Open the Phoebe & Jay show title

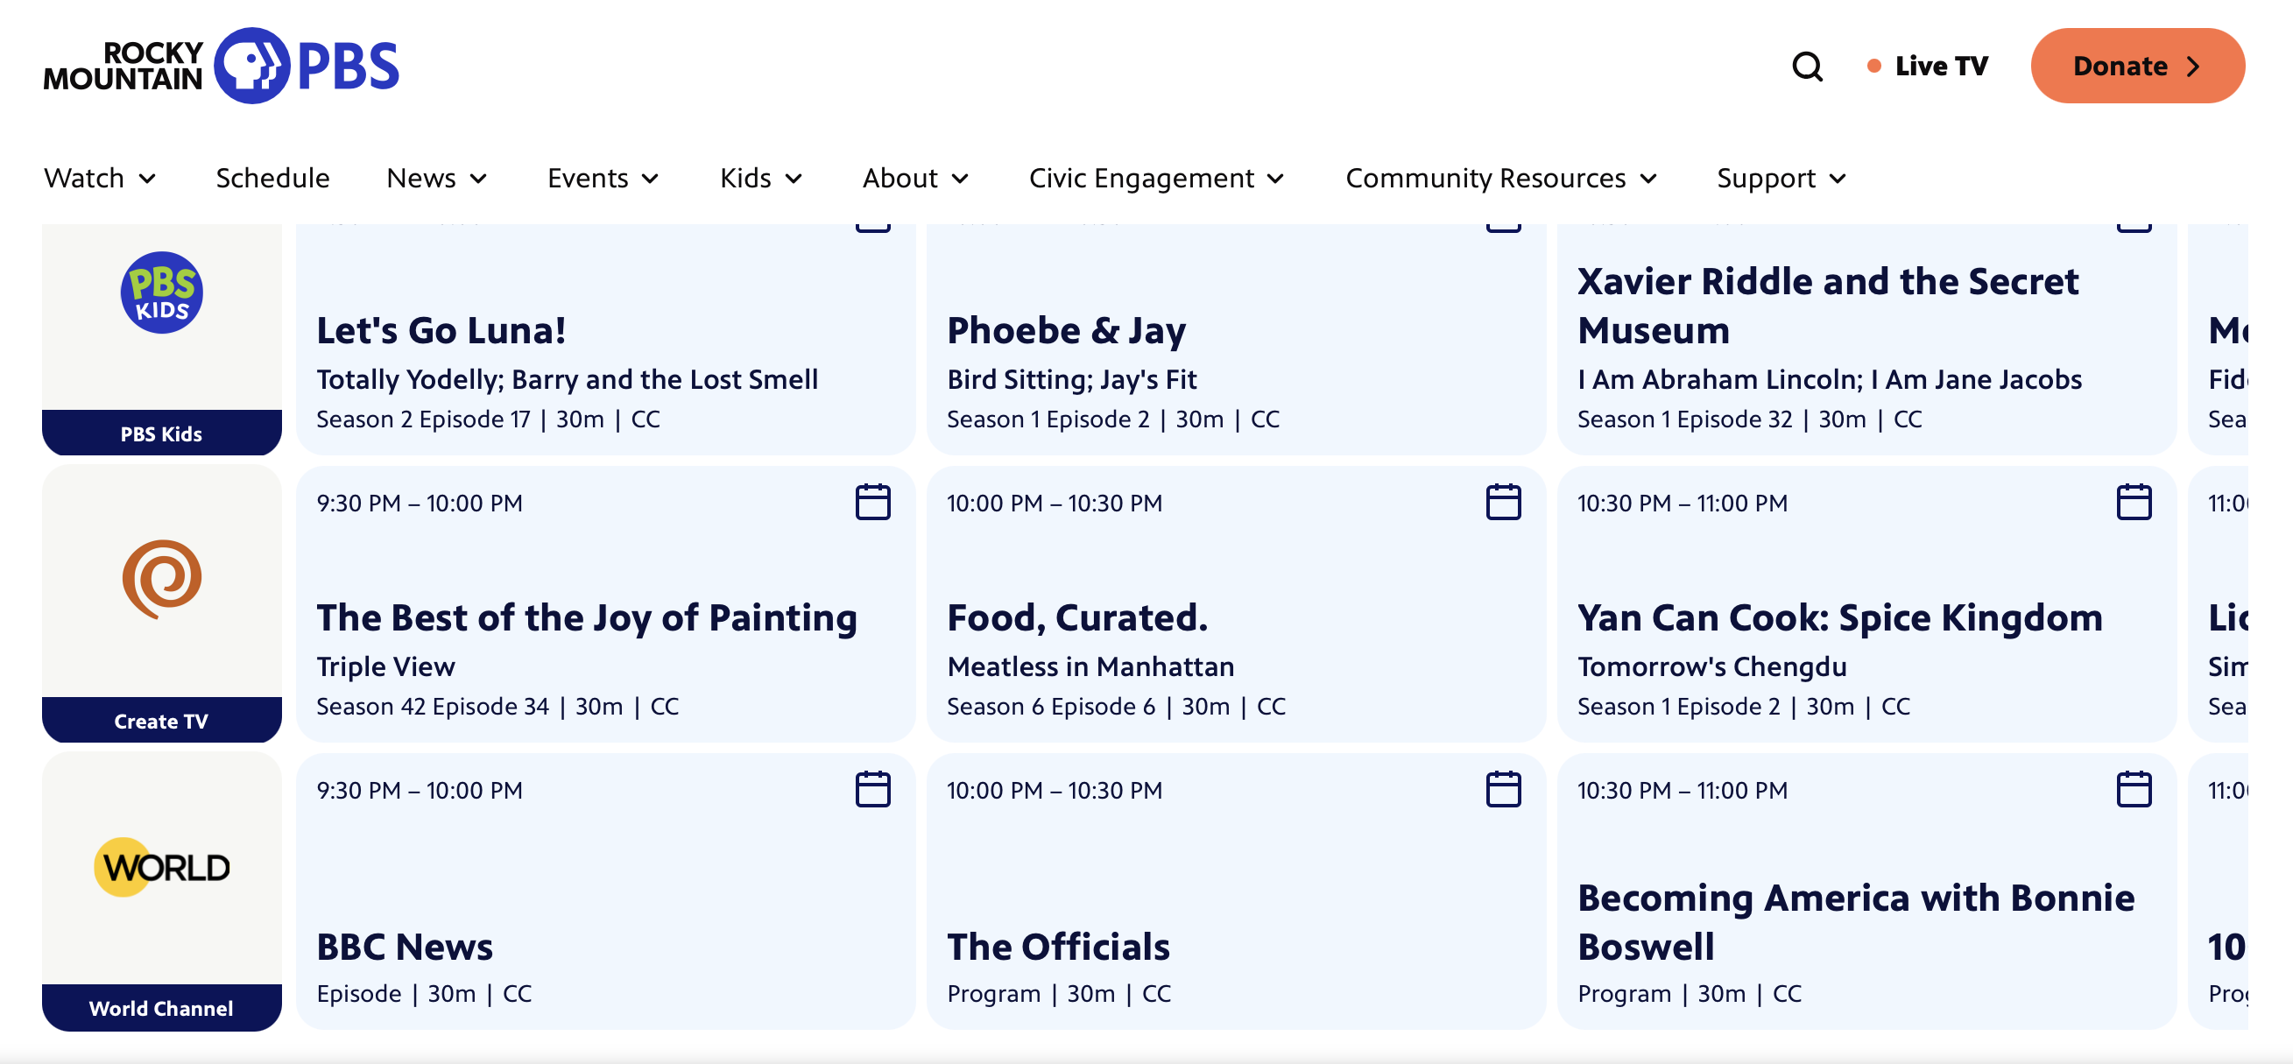[1067, 330]
